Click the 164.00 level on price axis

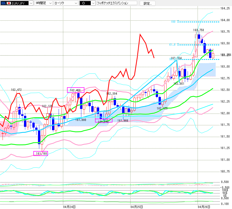click(224, 20)
